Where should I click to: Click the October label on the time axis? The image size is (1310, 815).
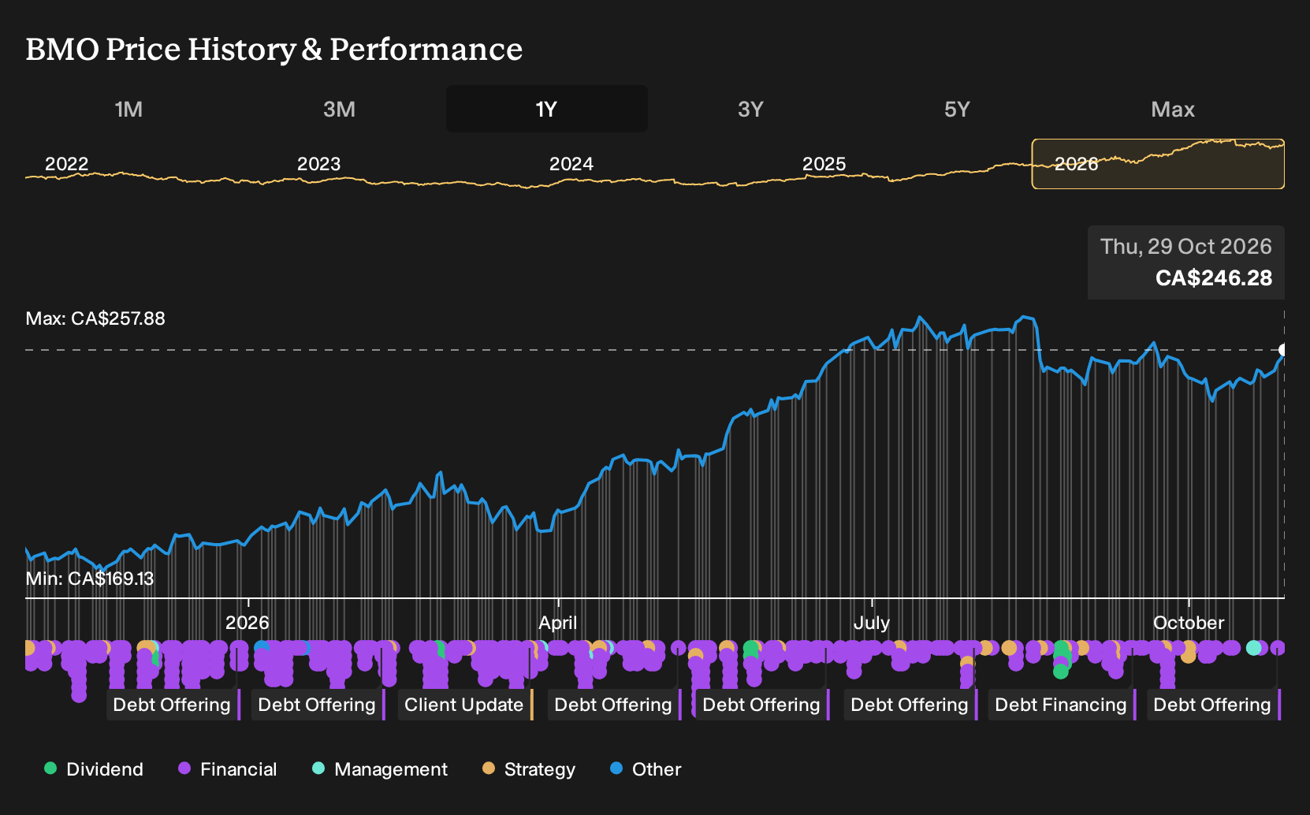click(x=1189, y=623)
